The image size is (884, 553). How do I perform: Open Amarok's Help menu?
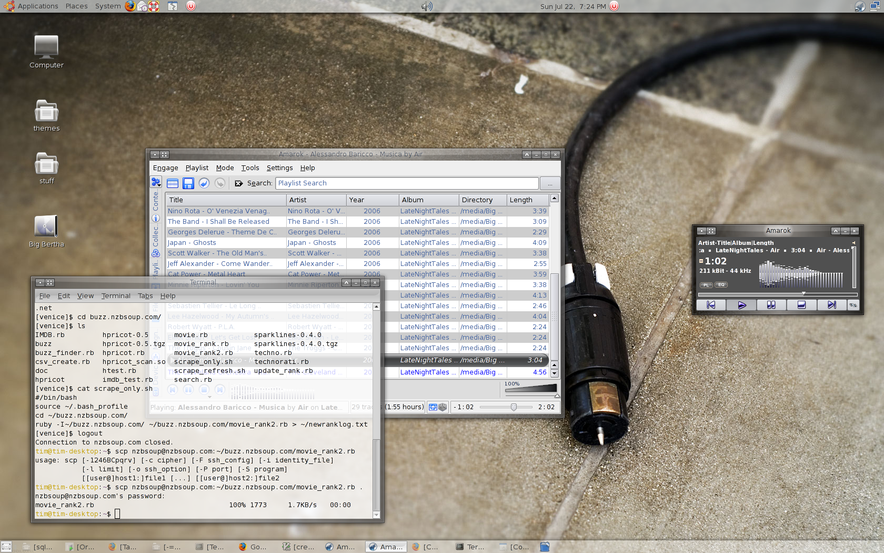[308, 168]
